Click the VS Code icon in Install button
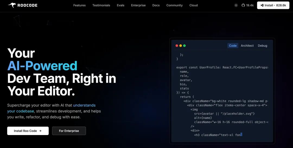 (262, 5)
